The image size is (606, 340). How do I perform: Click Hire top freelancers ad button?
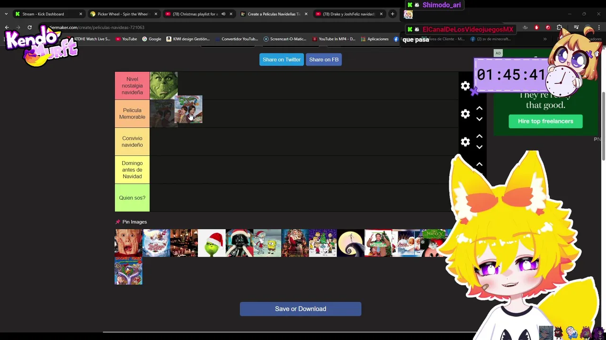point(545,121)
